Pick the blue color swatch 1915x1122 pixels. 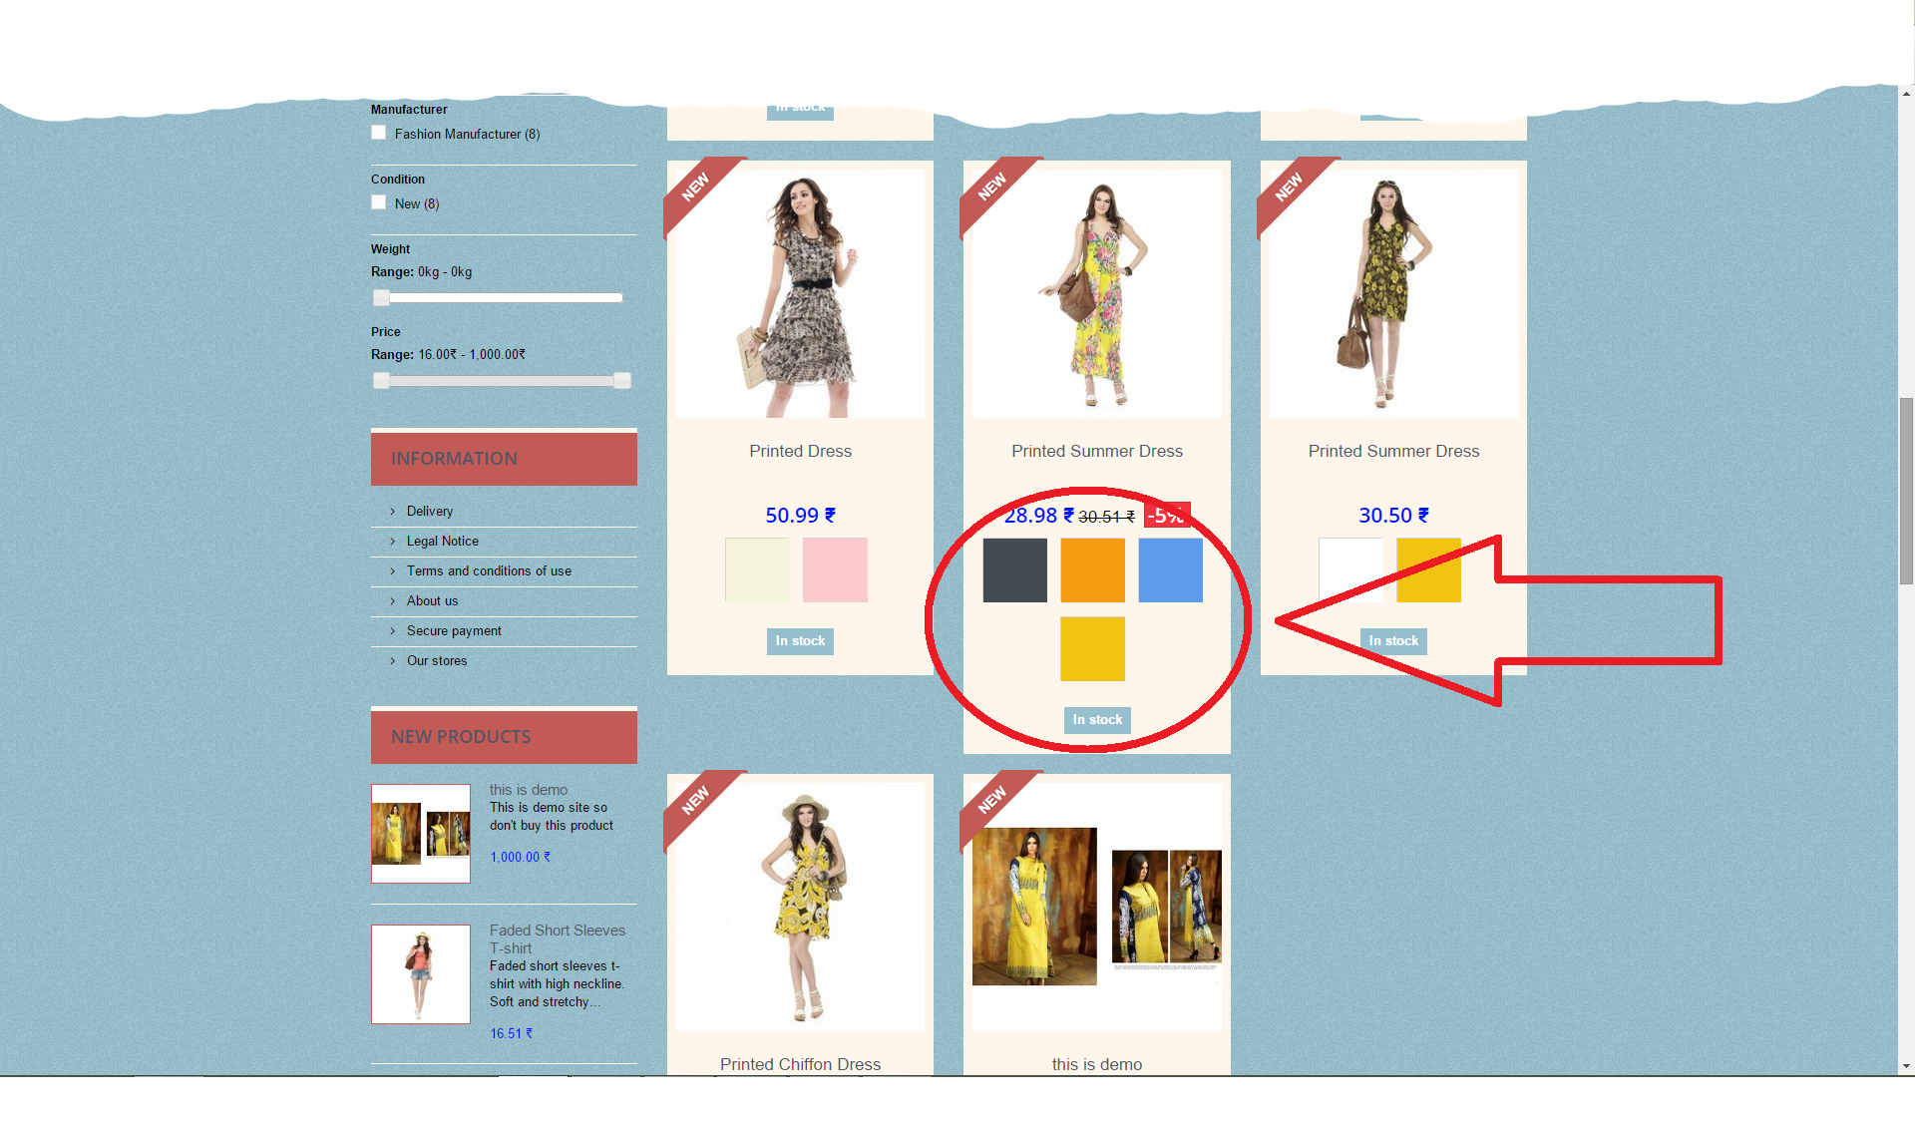tap(1170, 569)
